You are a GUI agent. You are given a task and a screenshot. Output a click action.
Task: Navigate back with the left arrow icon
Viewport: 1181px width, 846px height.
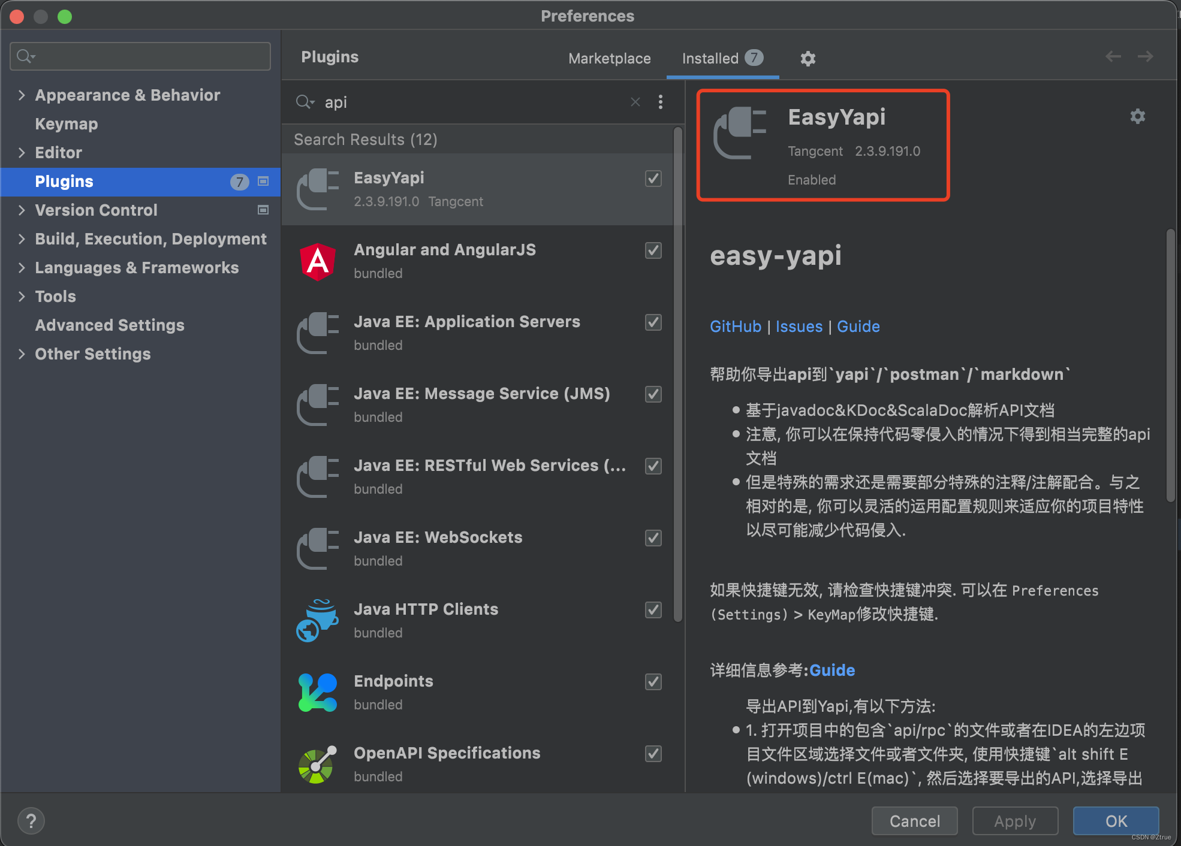click(x=1113, y=56)
